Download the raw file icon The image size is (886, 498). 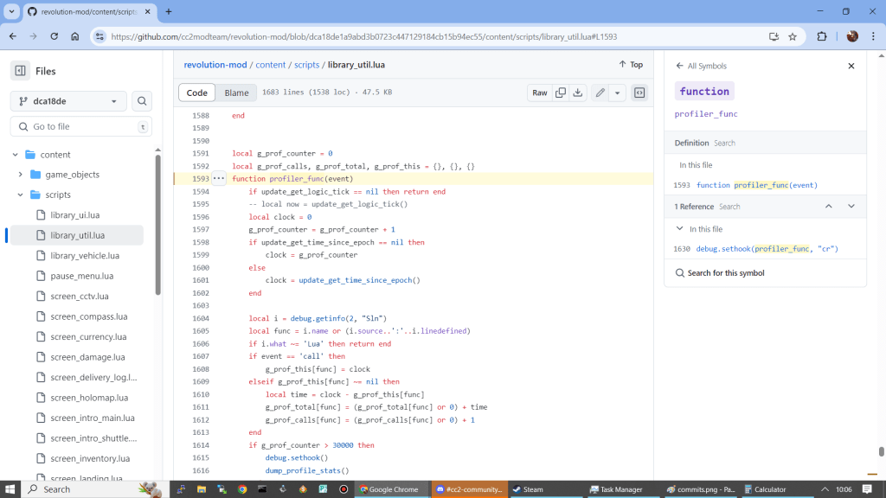(x=577, y=93)
